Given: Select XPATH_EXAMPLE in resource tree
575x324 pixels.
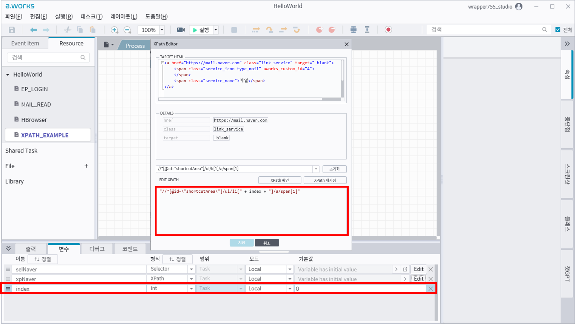Looking at the screenshot, I should [48, 135].
